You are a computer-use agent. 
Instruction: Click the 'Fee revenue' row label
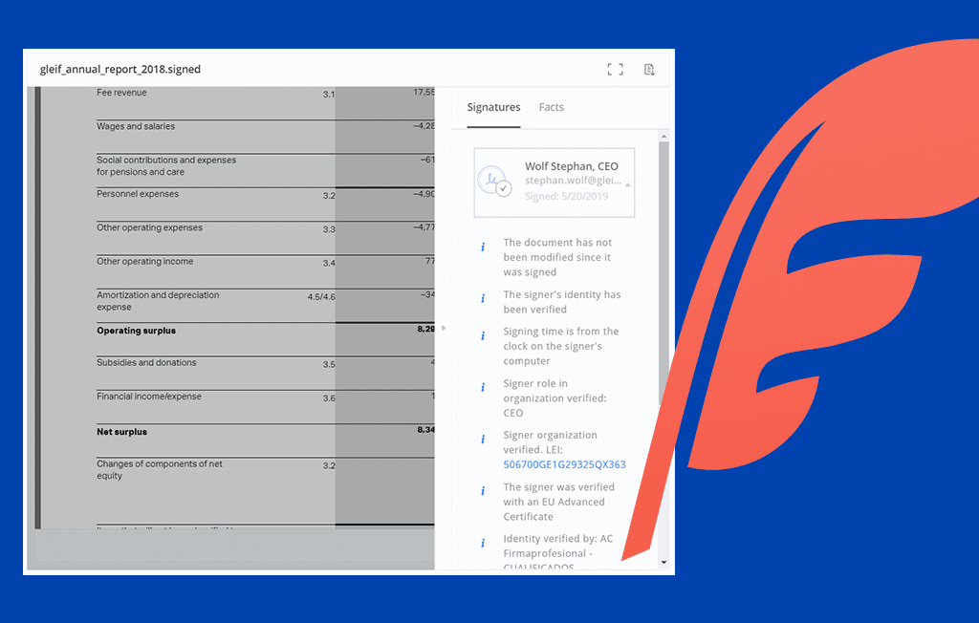[x=121, y=93]
